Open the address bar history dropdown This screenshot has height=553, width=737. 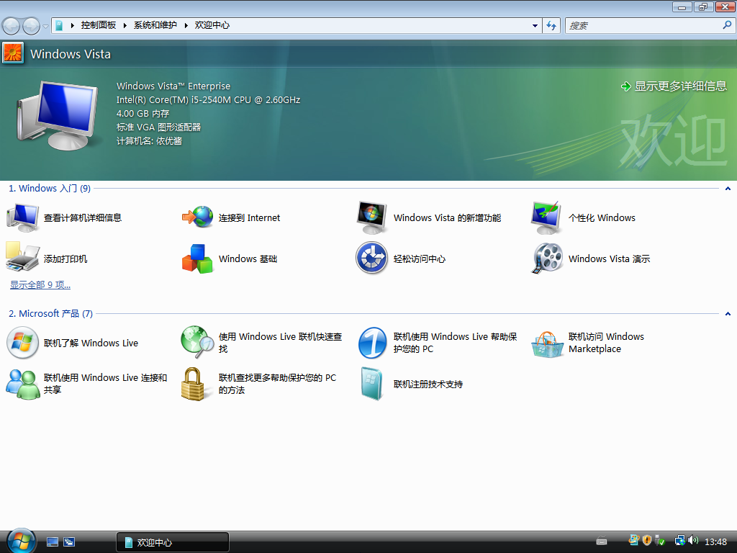(535, 26)
